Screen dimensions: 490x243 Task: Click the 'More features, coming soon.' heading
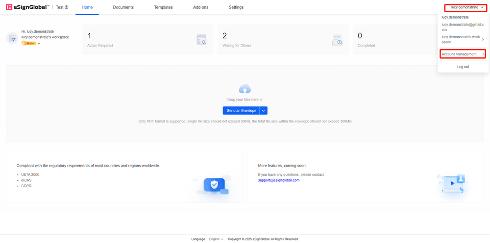(x=282, y=166)
